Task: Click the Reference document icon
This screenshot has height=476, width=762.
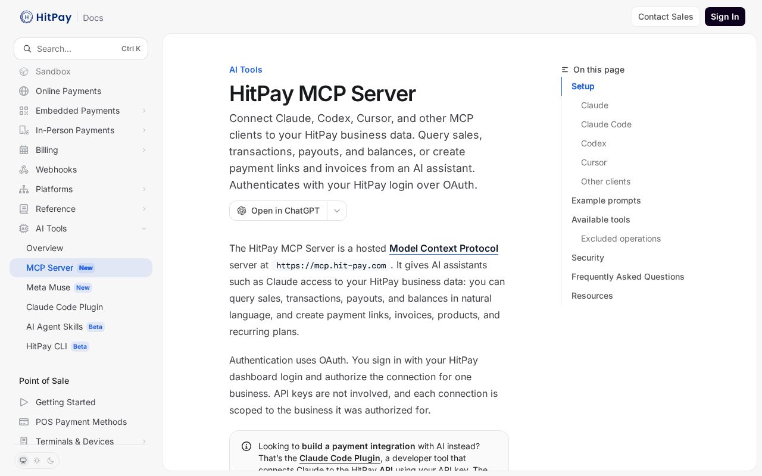Action: pyautogui.click(x=24, y=209)
